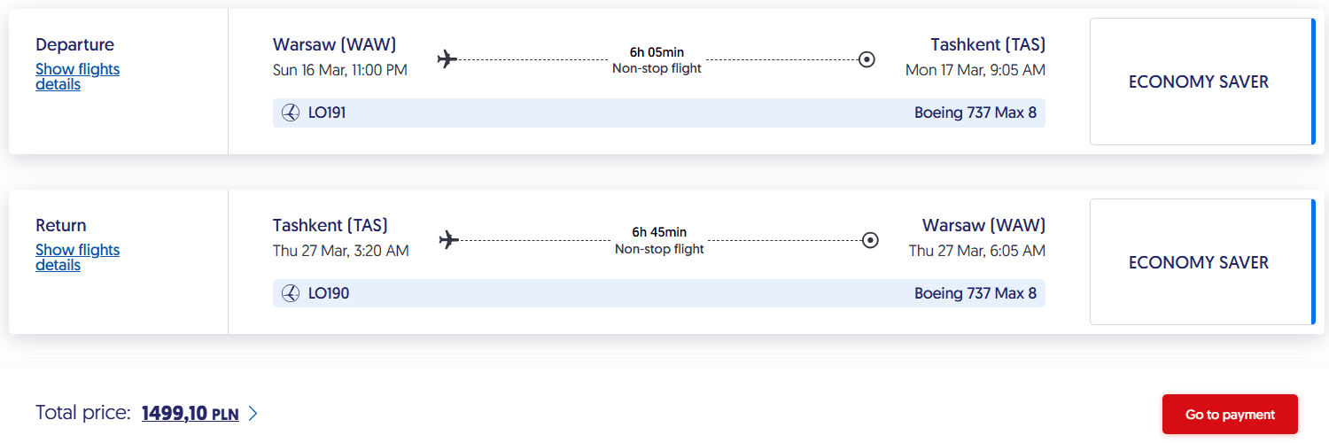1329x443 pixels.
Task: Click the LOT airline logo next to LO191
Action: pos(291,113)
